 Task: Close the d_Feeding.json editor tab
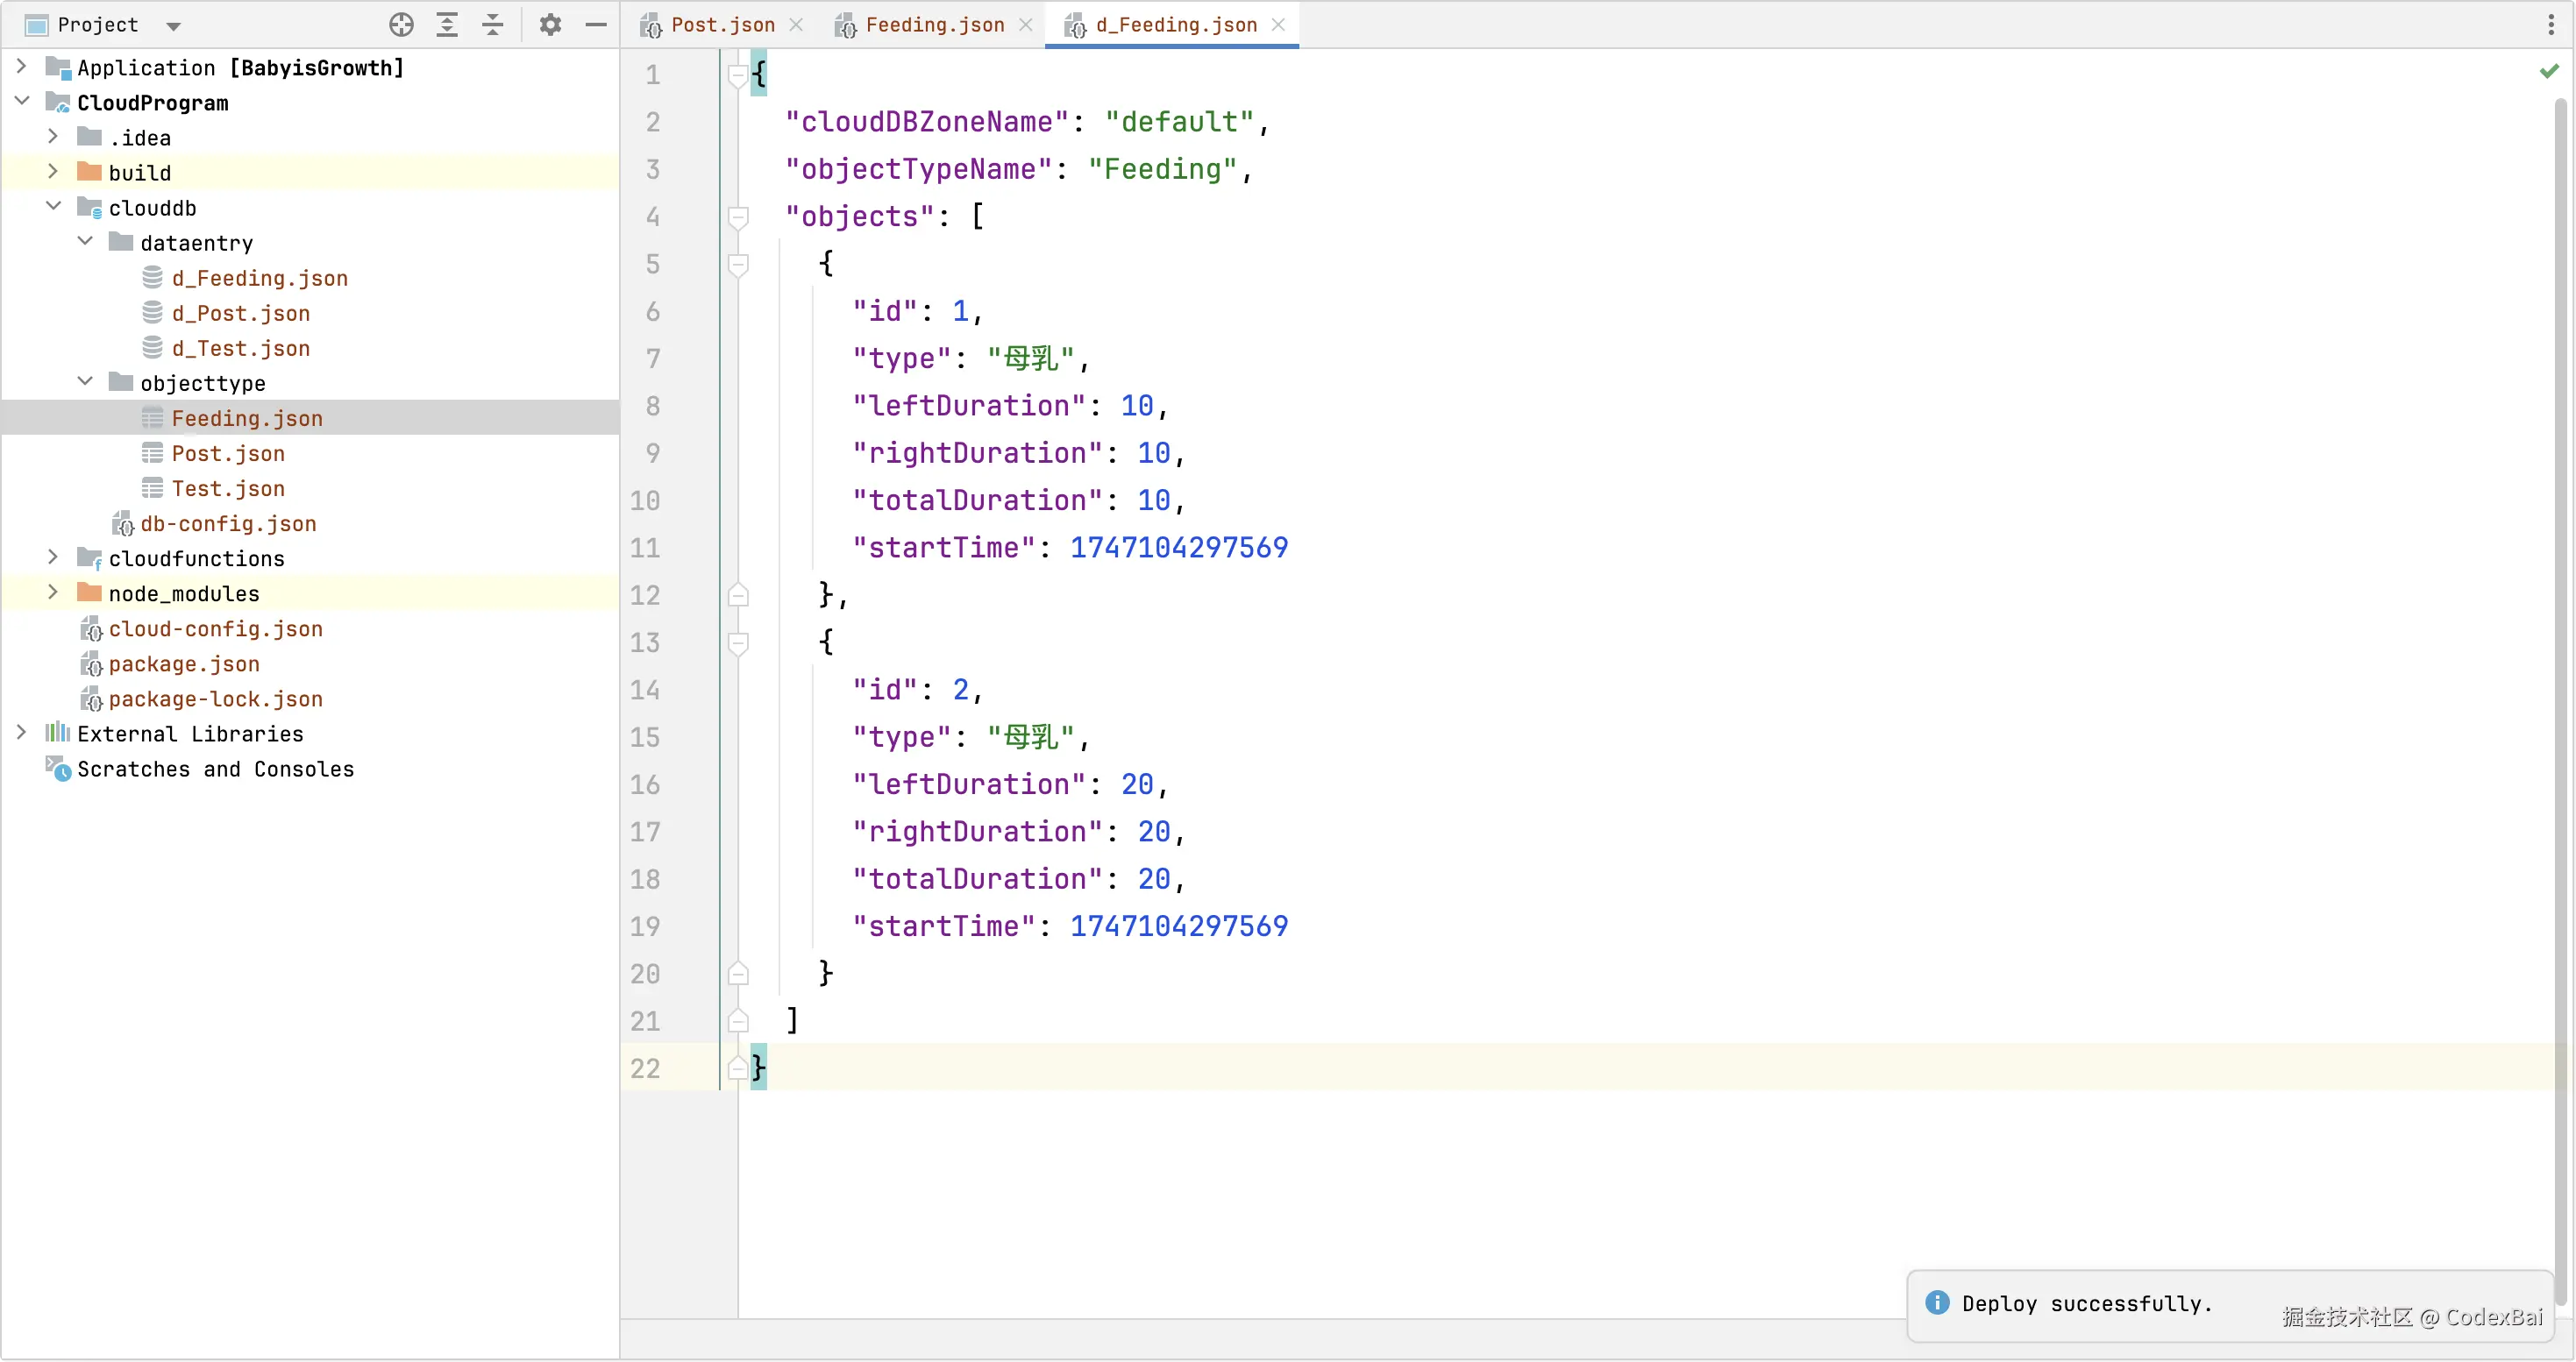[x=1278, y=25]
